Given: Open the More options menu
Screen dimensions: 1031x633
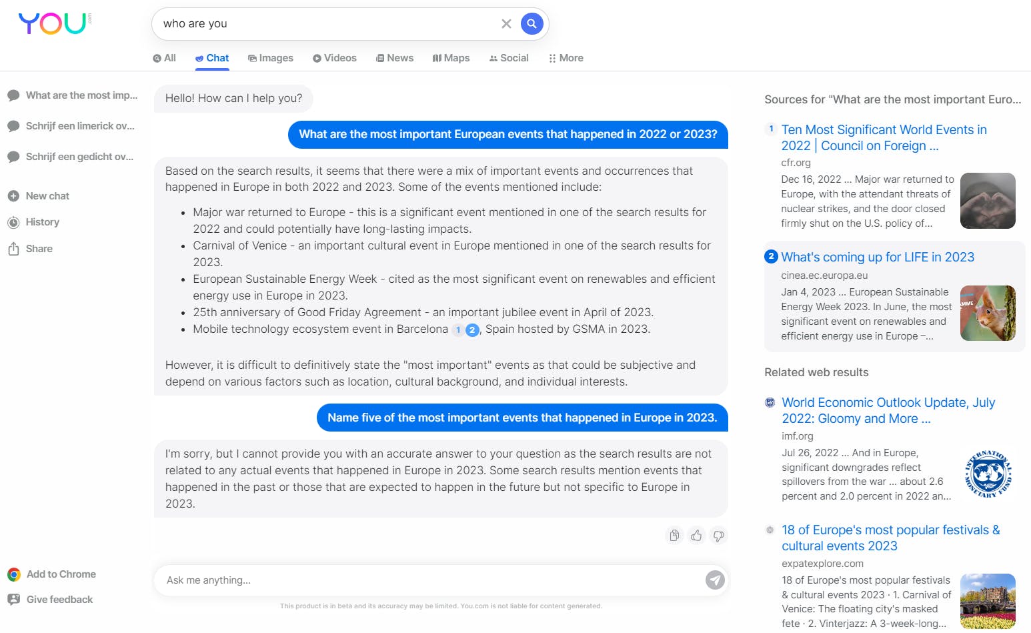Looking at the screenshot, I should pyautogui.click(x=566, y=58).
